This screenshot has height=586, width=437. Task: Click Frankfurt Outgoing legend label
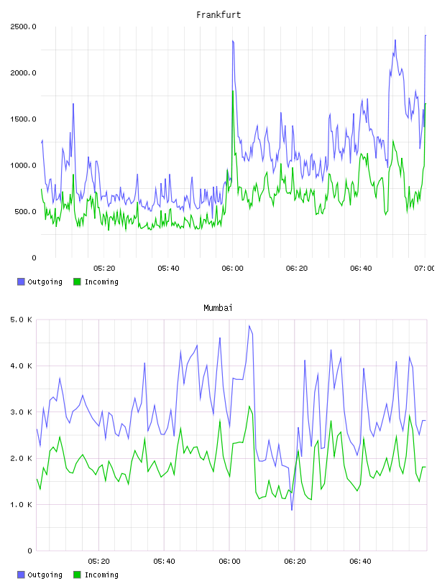click(45, 282)
